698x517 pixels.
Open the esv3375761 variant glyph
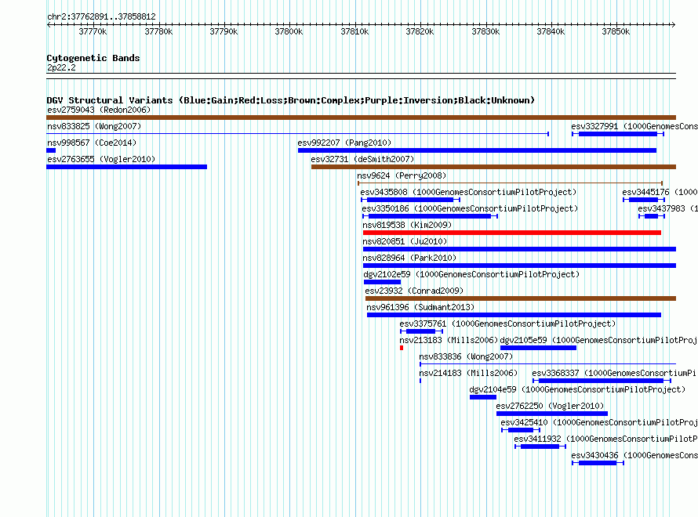pyautogui.click(x=422, y=331)
